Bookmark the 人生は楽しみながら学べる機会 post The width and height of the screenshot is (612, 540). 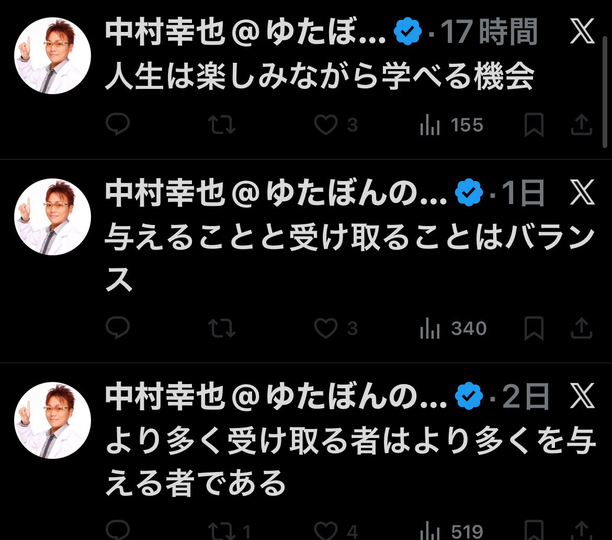point(534,126)
